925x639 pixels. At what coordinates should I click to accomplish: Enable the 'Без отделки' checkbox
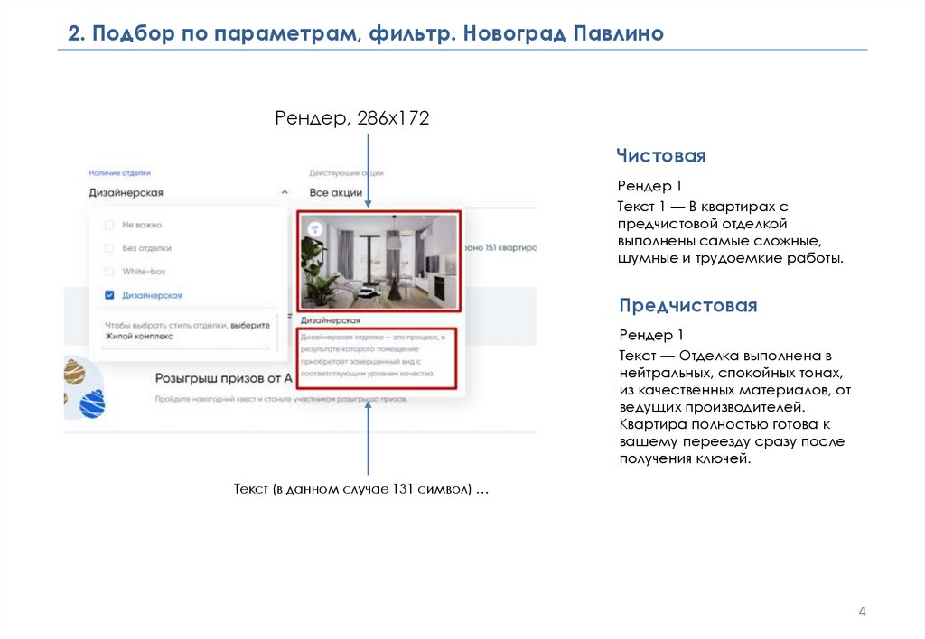tap(109, 248)
